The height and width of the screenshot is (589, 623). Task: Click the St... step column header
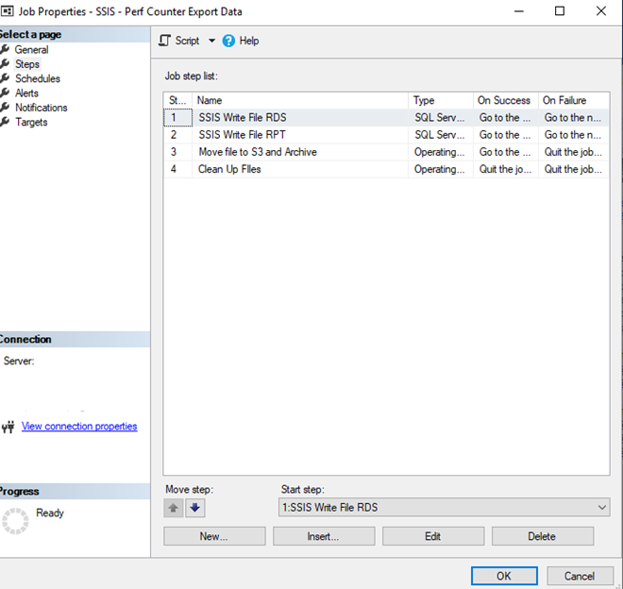point(177,100)
